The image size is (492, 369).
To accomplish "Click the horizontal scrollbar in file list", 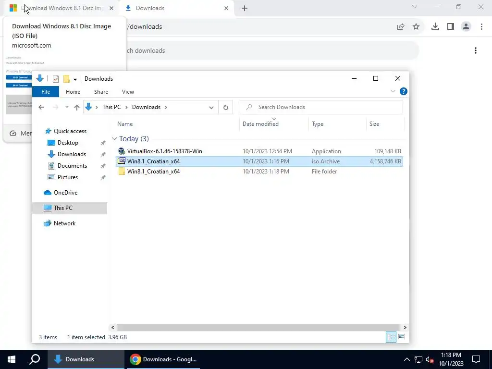I will (x=258, y=327).
